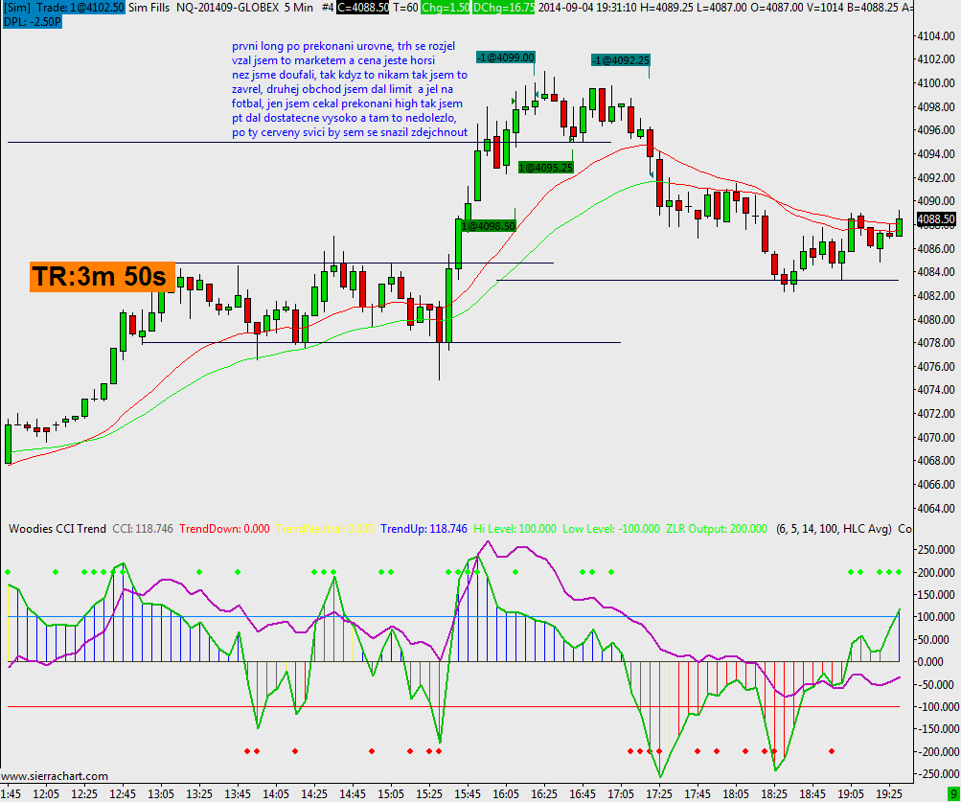Click the '#4' chart number label
Screen dimensions: 961x802
(x=327, y=8)
